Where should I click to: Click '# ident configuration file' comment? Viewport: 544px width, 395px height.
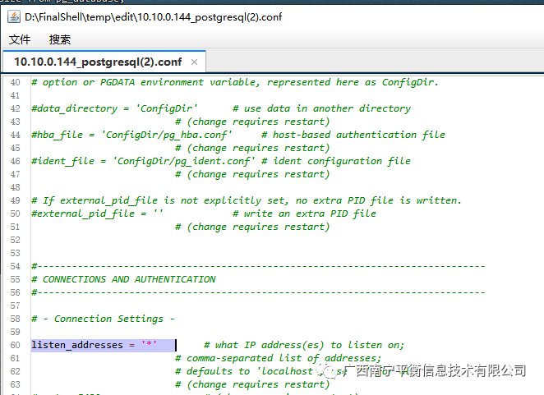point(336,161)
